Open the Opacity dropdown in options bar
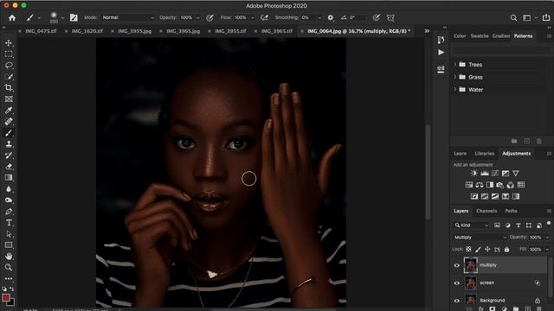This screenshot has width=554, height=311. (198, 17)
